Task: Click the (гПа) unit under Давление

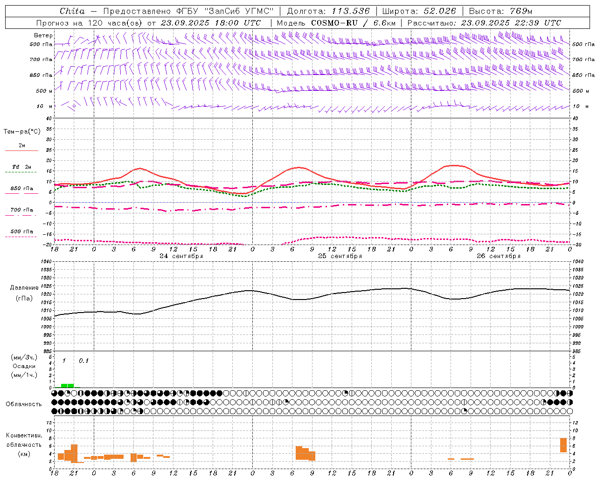Action: 24,299
